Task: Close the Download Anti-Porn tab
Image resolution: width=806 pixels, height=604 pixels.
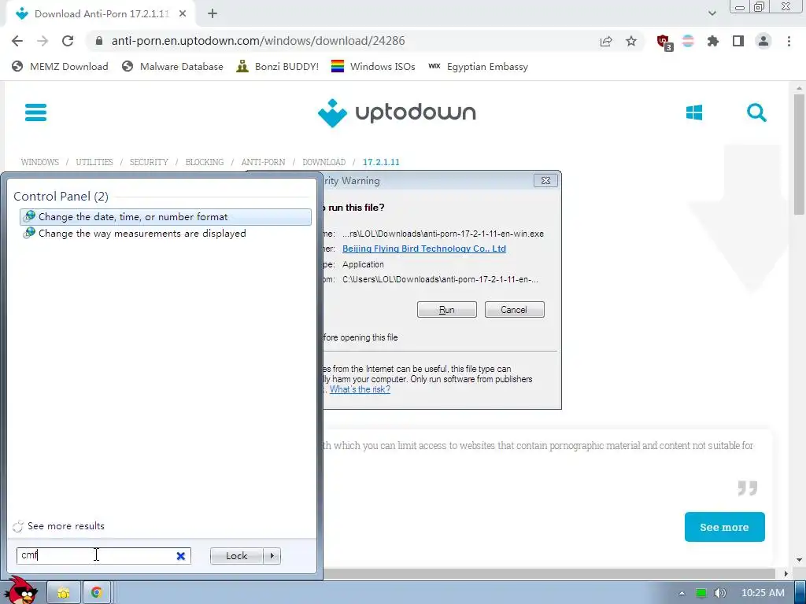Action: pyautogui.click(x=183, y=14)
